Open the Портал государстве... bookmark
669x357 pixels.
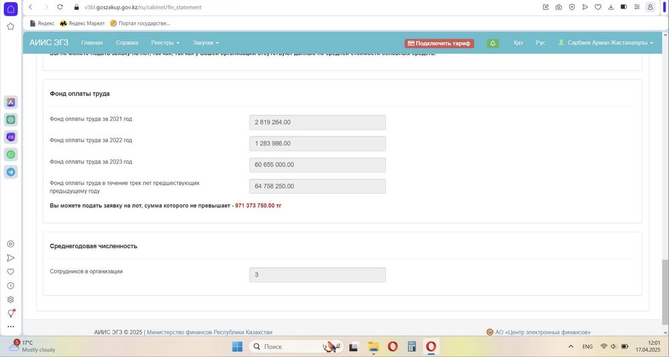coord(140,23)
